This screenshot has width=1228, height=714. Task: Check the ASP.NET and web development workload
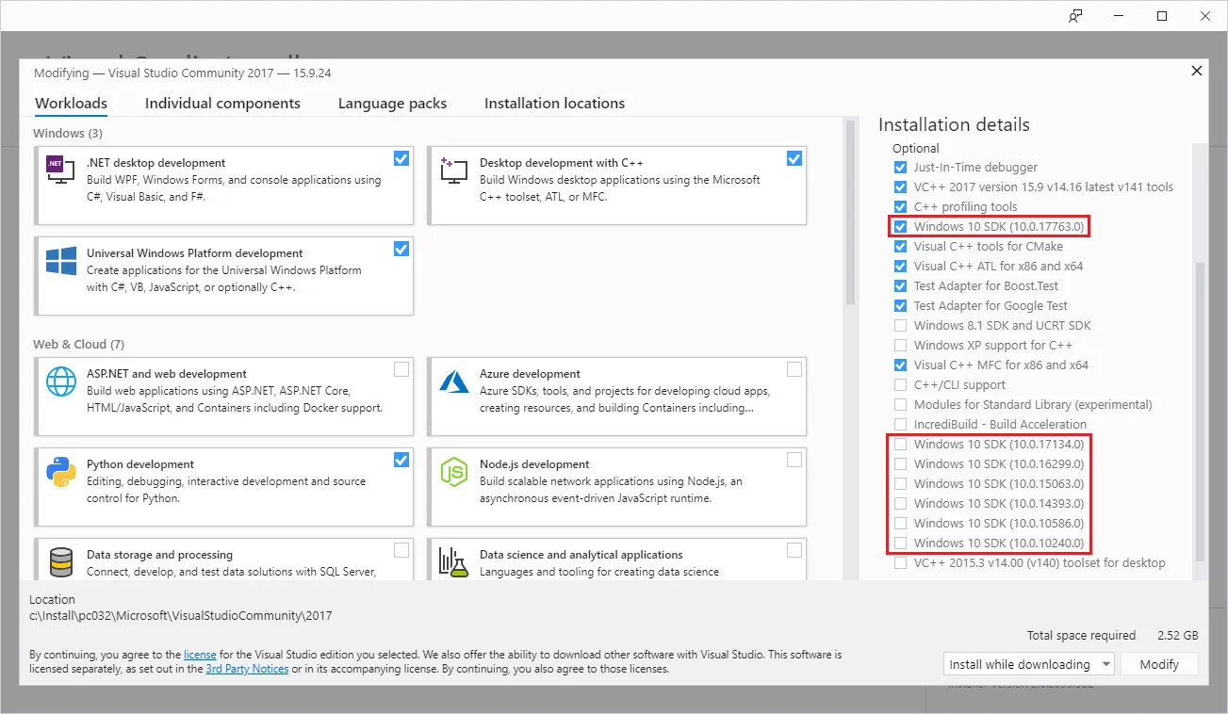pos(401,369)
